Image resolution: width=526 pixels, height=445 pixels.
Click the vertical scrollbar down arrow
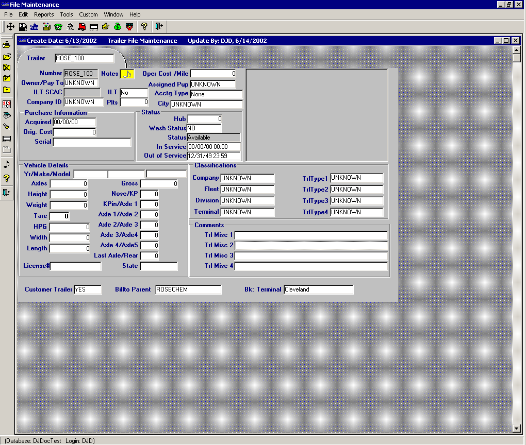pos(517,429)
